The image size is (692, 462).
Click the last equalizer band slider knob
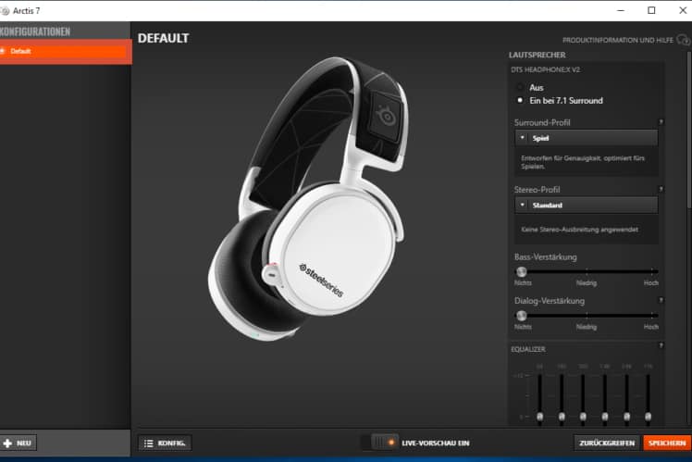click(648, 416)
